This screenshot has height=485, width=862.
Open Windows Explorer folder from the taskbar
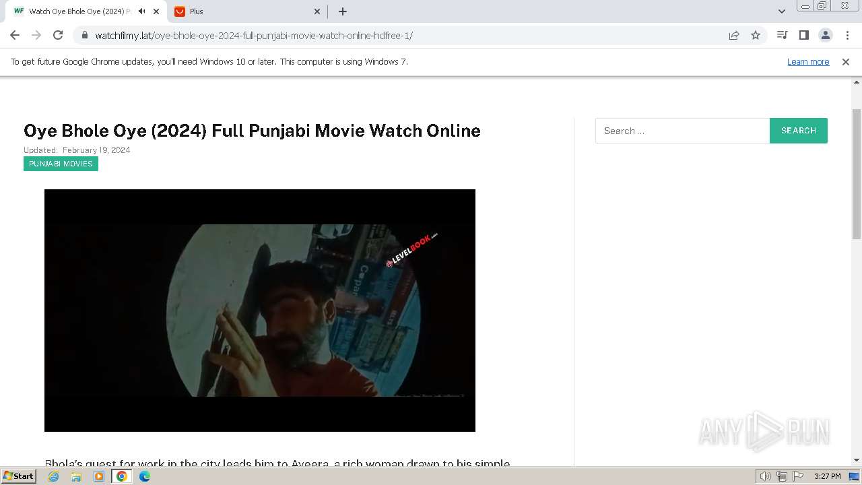(x=76, y=476)
